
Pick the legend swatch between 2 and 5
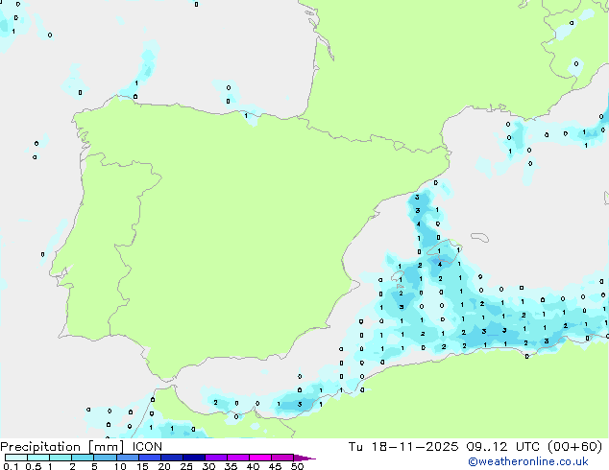coord(83,458)
